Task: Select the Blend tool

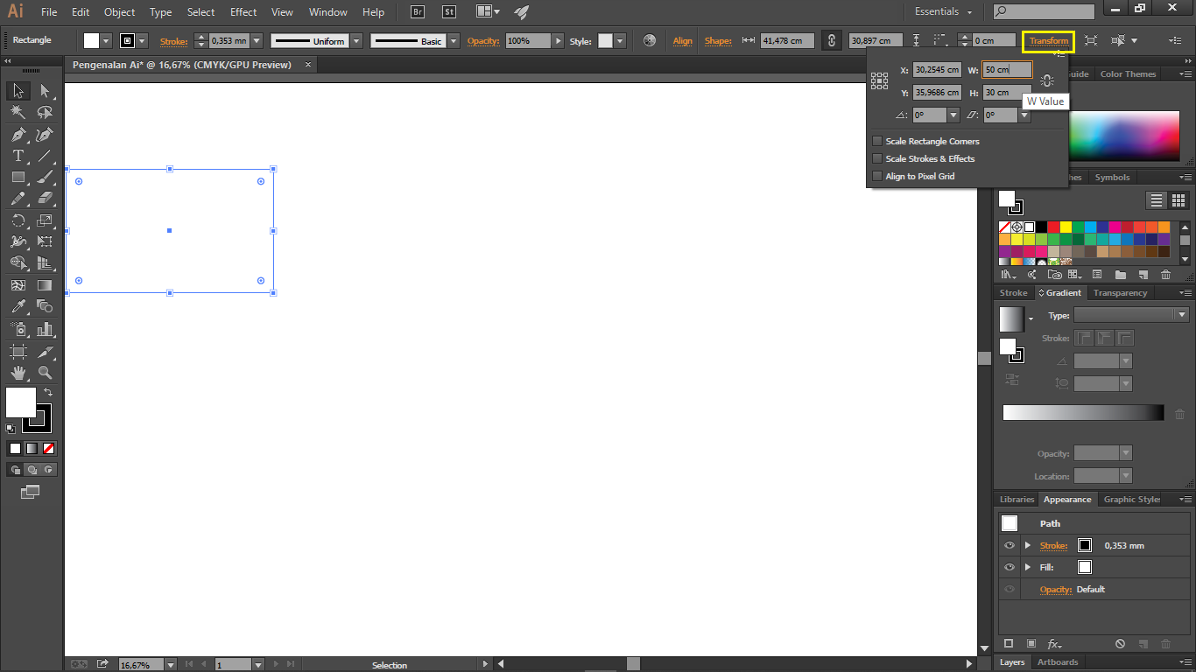Action: click(x=45, y=306)
